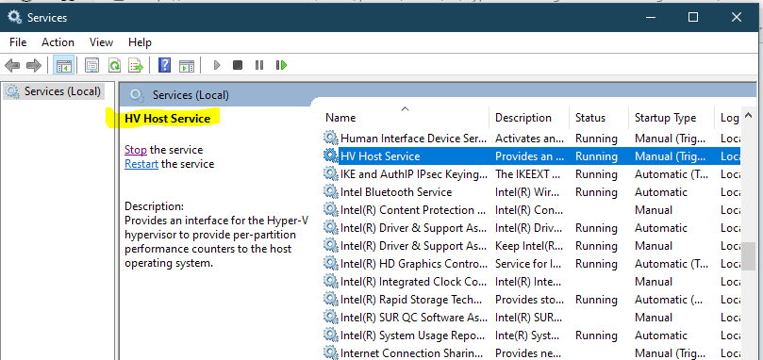Click Running status of Intel Bluetooth Service
Viewport: 763px width, 360px height.
(x=596, y=192)
